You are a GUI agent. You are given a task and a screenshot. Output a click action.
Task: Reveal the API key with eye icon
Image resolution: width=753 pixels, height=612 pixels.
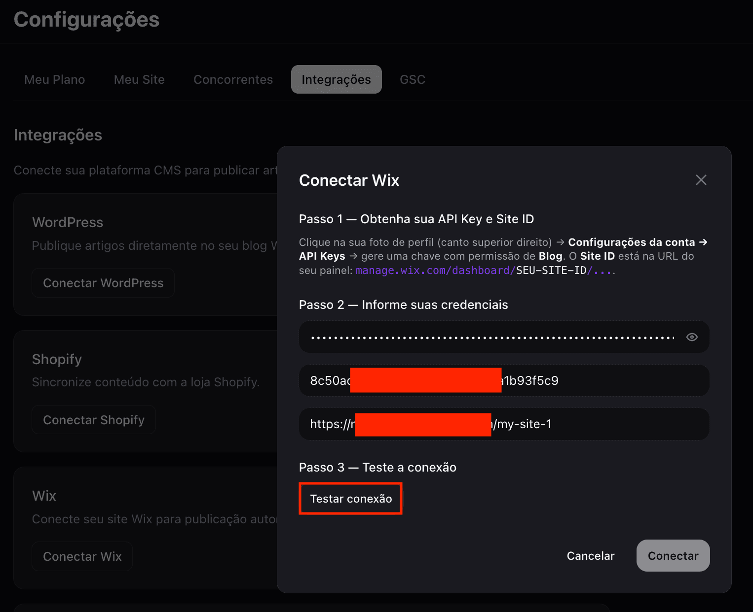pyautogui.click(x=692, y=337)
